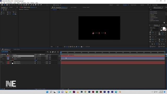Expand the Distort effects category
Viewport: 167px width, 94px height.
click(150, 19)
